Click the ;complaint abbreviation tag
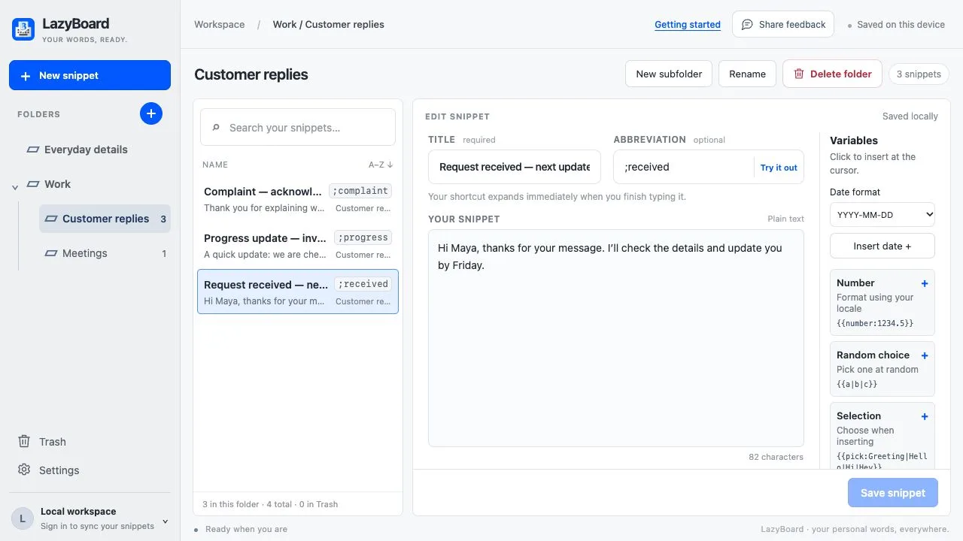The width and height of the screenshot is (963, 541). tap(360, 191)
